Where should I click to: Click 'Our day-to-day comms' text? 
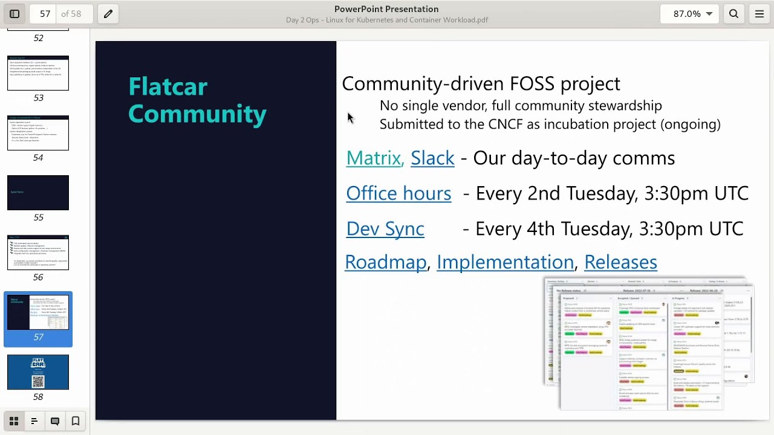574,158
